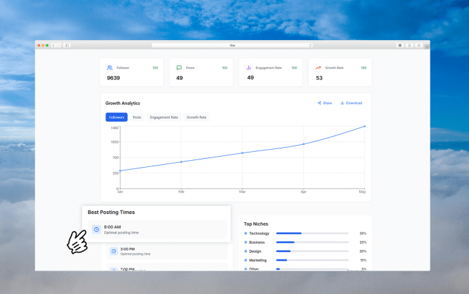
Task: Click the Business niche progress bar
Action: tap(312, 242)
